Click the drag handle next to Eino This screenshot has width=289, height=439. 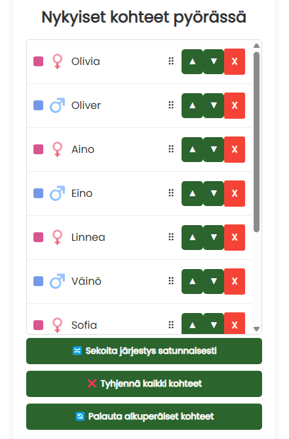pos(171,193)
